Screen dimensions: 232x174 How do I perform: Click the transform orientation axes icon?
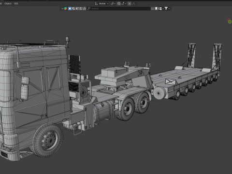(x=96, y=3)
